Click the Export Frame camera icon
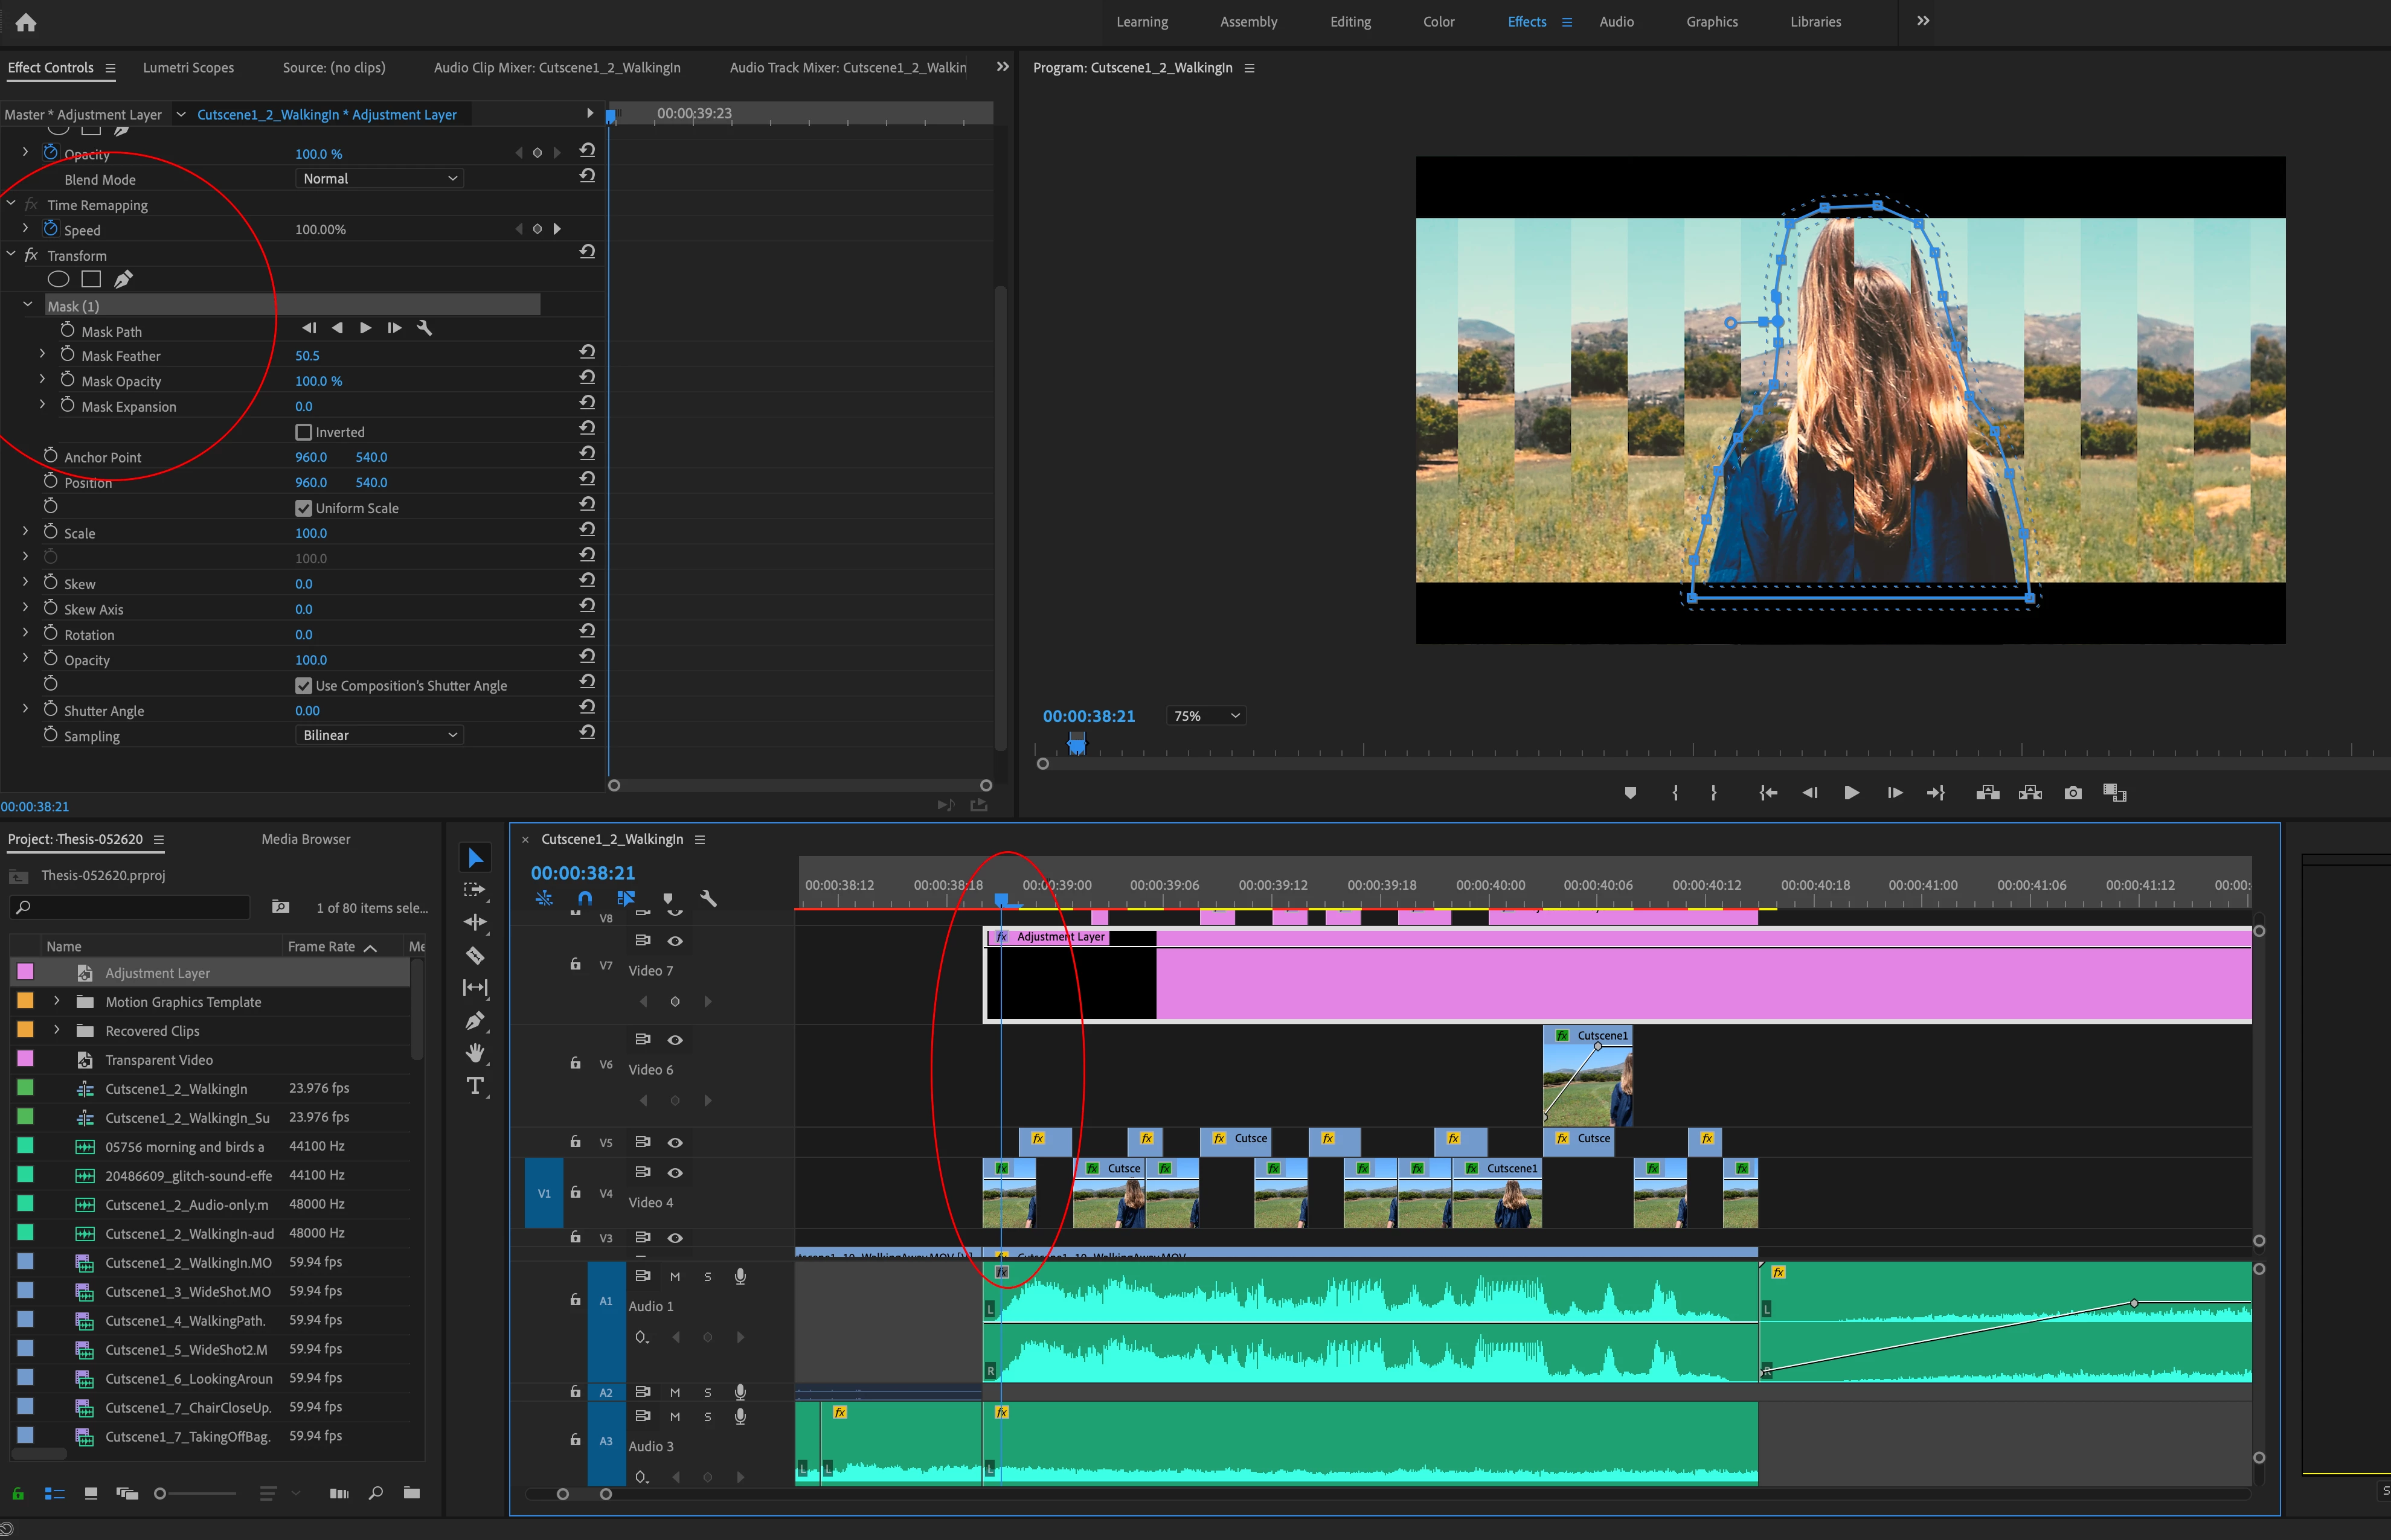The width and height of the screenshot is (2391, 1540). pyautogui.click(x=2073, y=793)
